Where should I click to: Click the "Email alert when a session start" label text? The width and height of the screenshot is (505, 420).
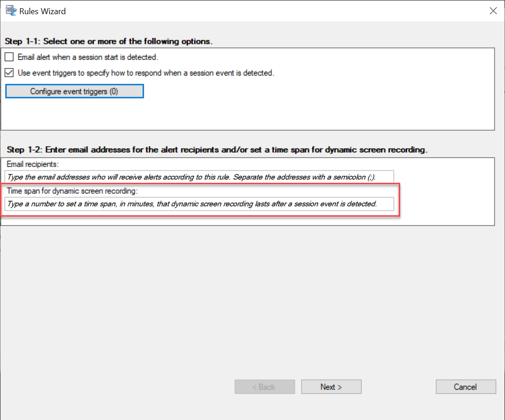click(x=87, y=58)
